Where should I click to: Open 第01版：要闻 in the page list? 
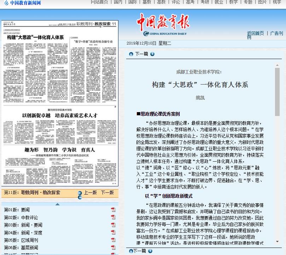(x=17, y=210)
